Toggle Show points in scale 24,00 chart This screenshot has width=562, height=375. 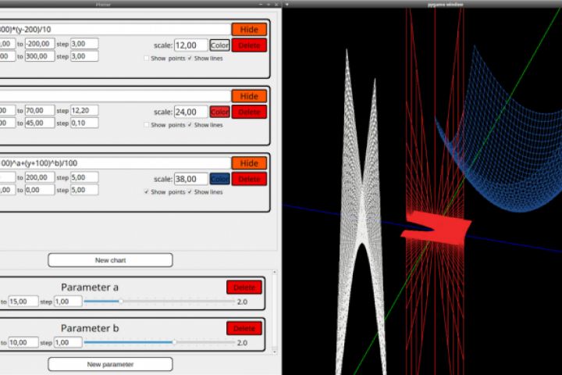pos(146,125)
